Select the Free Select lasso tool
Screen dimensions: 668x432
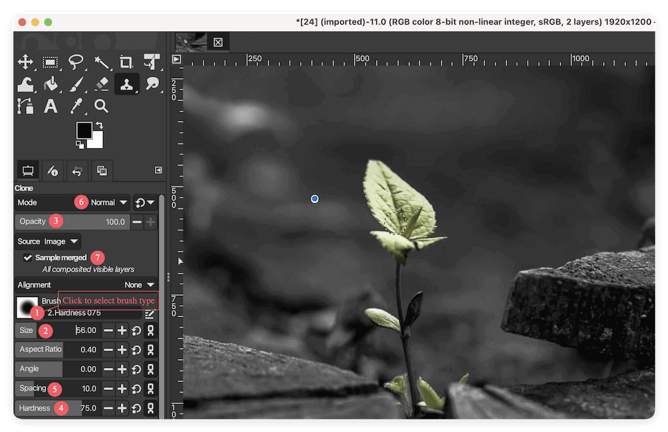click(76, 62)
